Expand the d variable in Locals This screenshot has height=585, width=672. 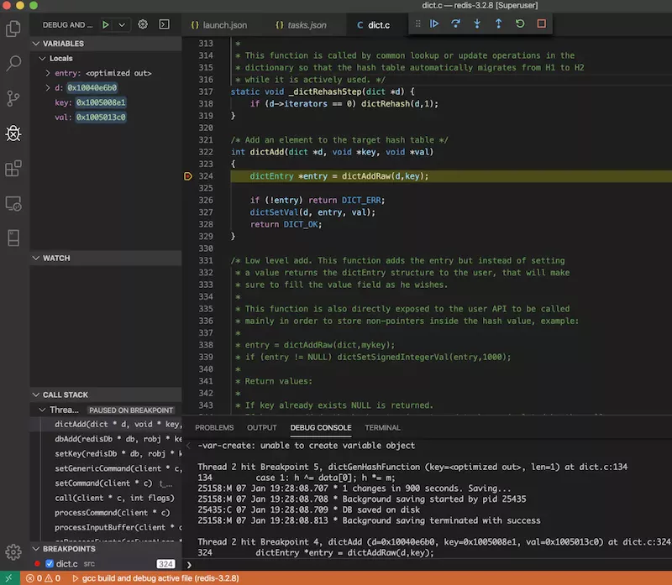[48, 87]
